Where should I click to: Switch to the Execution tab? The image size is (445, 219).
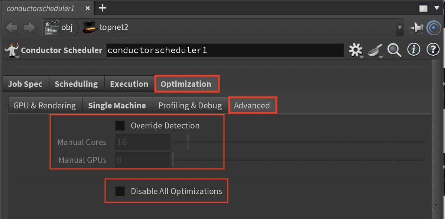click(129, 84)
